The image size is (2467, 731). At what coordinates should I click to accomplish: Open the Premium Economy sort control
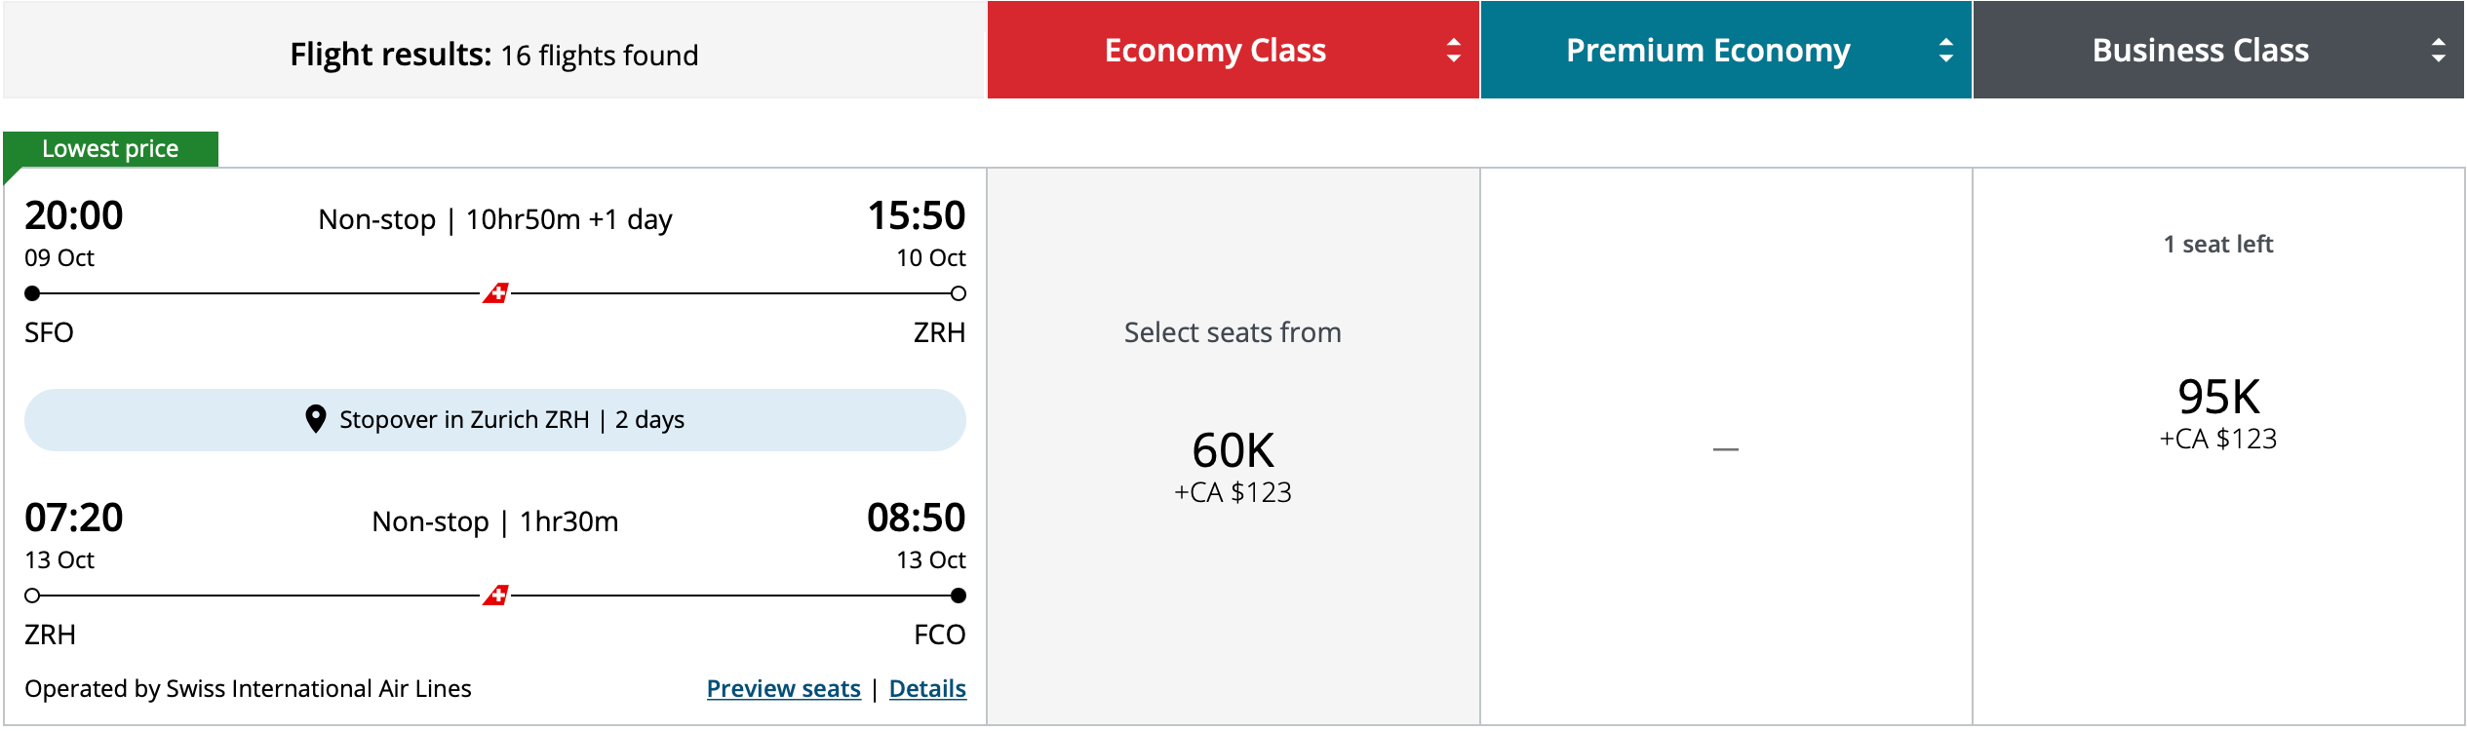point(1946,50)
